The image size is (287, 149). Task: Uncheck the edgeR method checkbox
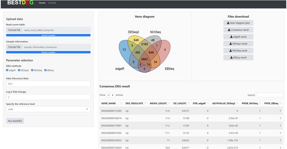point(7,70)
